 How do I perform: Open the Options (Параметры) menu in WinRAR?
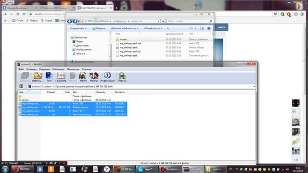pos(73,69)
